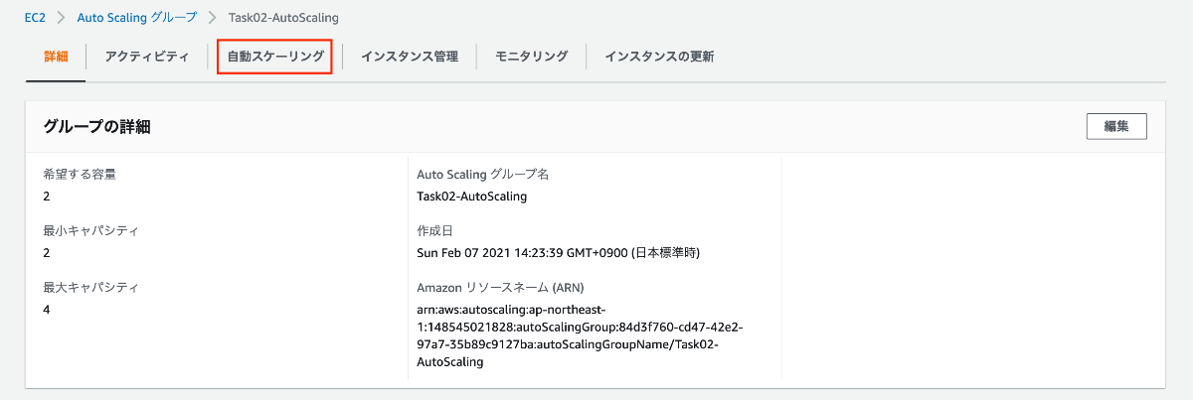Open the アクティビティ tab
This screenshot has width=1193, height=400.
146,57
